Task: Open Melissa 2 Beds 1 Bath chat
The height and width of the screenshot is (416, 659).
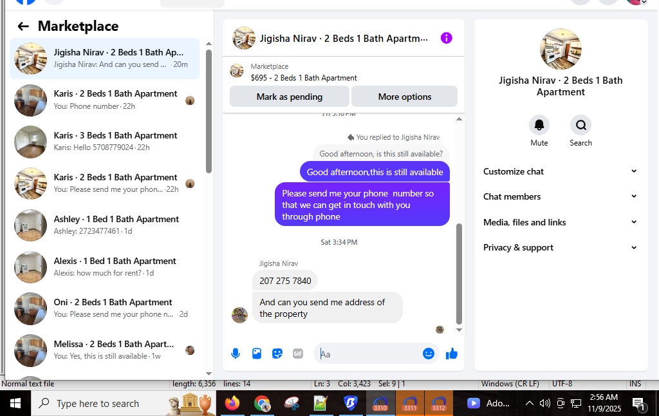Action: [105, 350]
